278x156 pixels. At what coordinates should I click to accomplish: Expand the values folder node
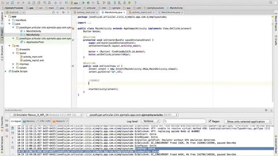(x=13, y=68)
